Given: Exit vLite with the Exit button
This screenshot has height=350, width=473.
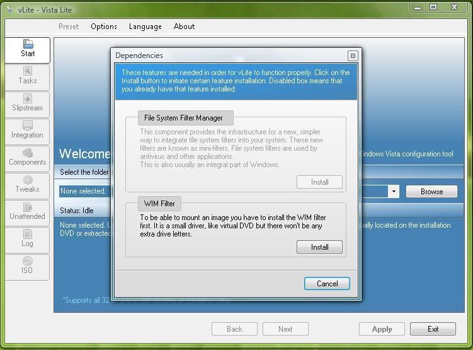Looking at the screenshot, I should pos(433,329).
